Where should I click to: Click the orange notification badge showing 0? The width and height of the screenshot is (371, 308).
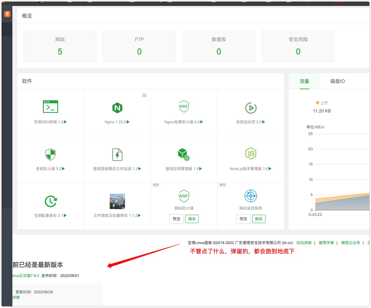click(7, 14)
